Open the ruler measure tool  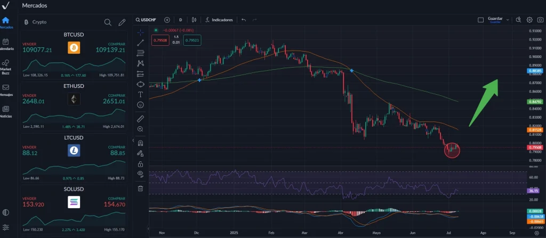(140, 119)
